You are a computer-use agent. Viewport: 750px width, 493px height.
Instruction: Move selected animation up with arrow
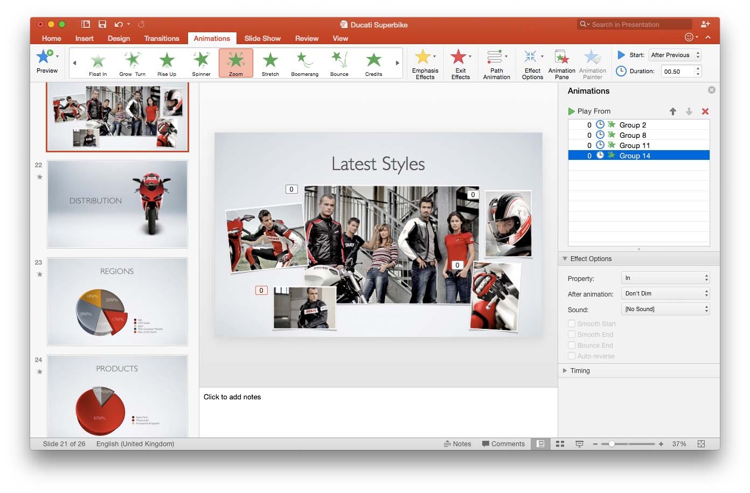click(x=673, y=111)
